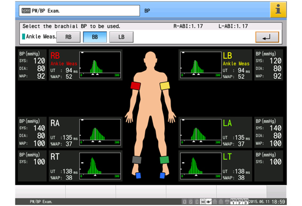The width and height of the screenshot is (302, 206).
Task: Open the RA pulse waveform graph
Action: pos(100,132)
